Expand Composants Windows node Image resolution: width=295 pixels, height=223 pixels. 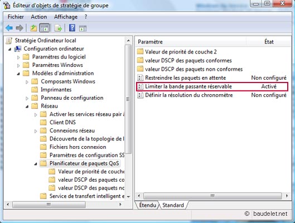27,82
